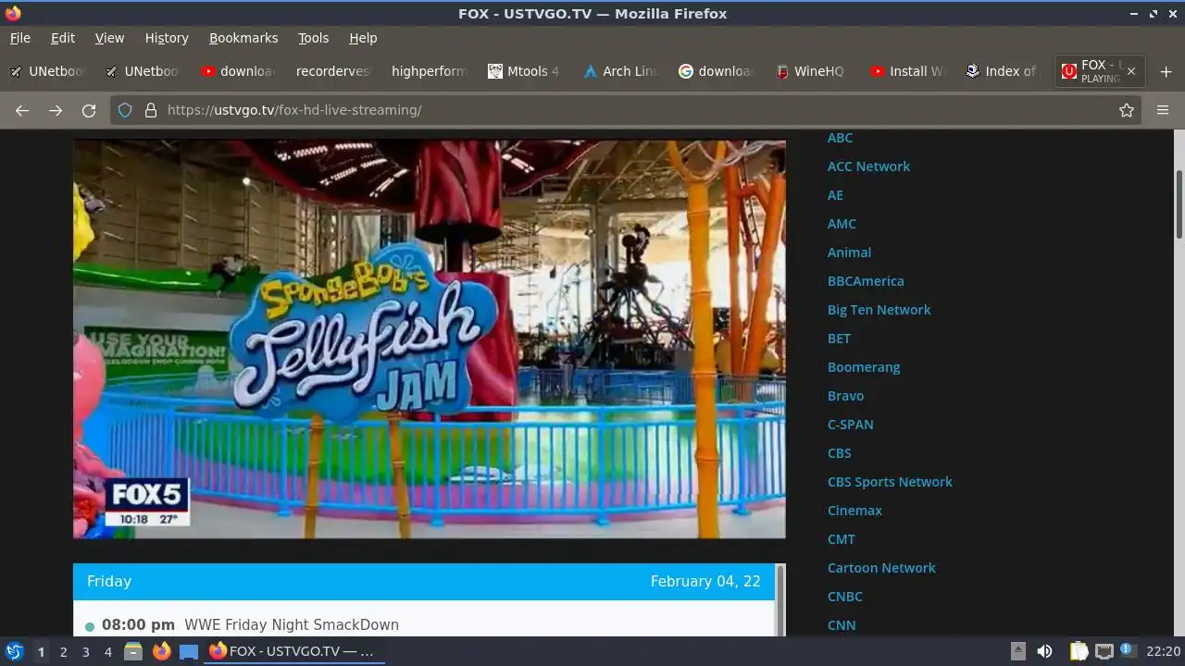Open the File menu
Screen dimensions: 1185x666
coord(20,38)
